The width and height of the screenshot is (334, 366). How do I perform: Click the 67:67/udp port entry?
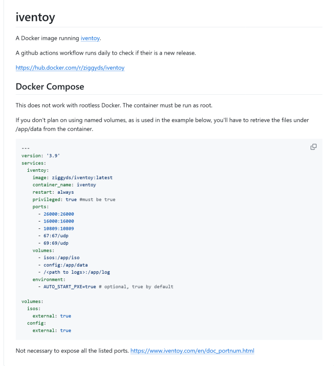click(x=56, y=236)
